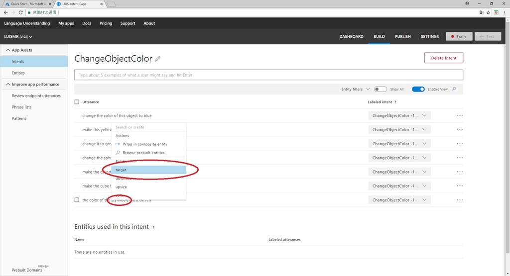This screenshot has width=510, height=276.
Task: Click the Browse prebuilt entities magnifier icon
Action: [118, 153]
